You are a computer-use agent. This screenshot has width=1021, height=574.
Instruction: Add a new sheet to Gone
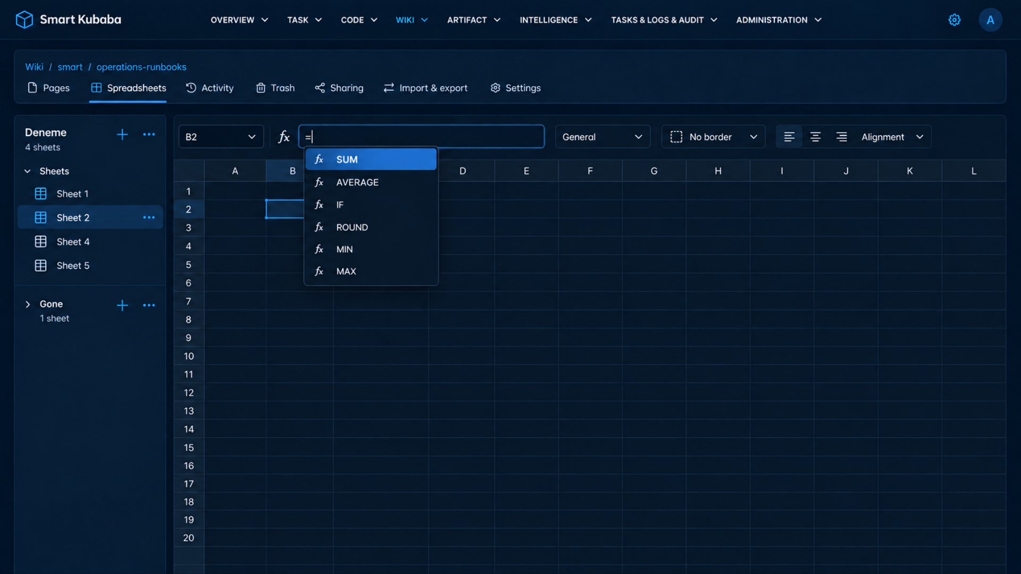[x=122, y=305]
